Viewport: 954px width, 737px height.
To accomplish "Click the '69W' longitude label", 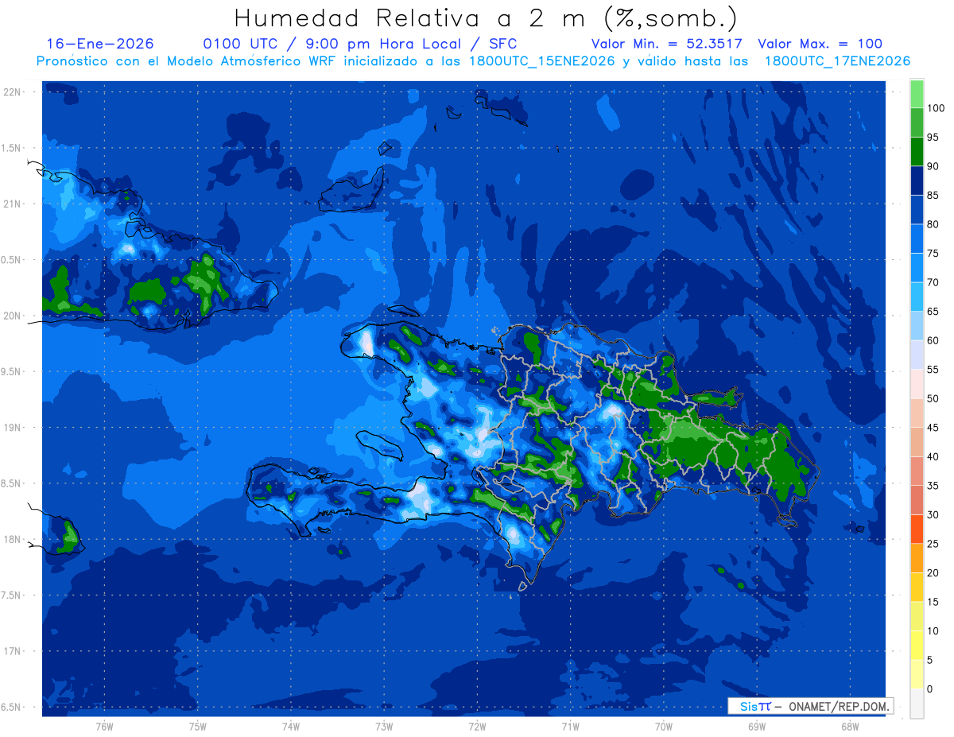I will tap(757, 727).
